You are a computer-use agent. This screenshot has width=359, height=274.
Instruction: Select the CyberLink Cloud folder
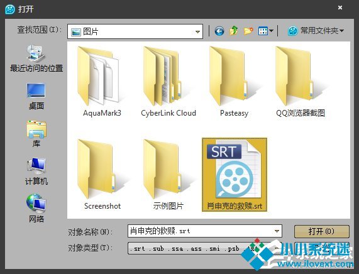(x=168, y=82)
